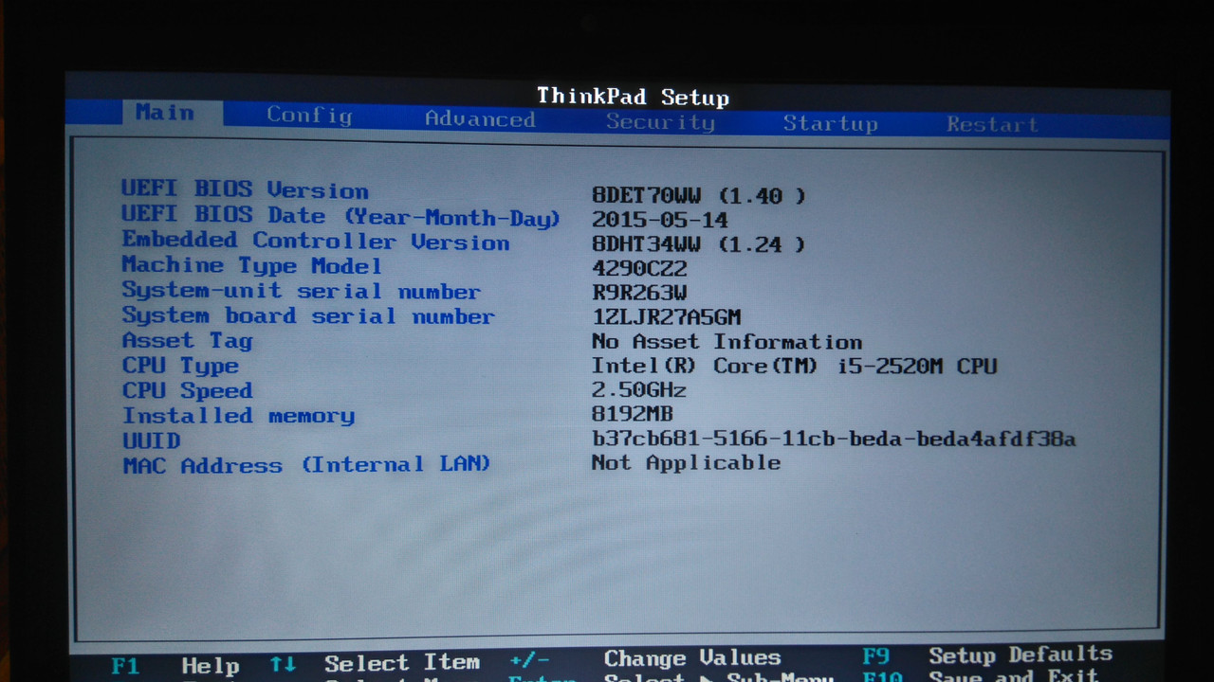
Task: Switch to the Config tab
Action: [309, 116]
